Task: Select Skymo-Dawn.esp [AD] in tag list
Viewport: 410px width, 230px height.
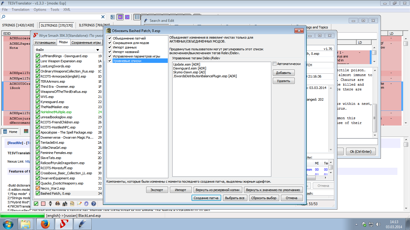Action: click(x=189, y=72)
